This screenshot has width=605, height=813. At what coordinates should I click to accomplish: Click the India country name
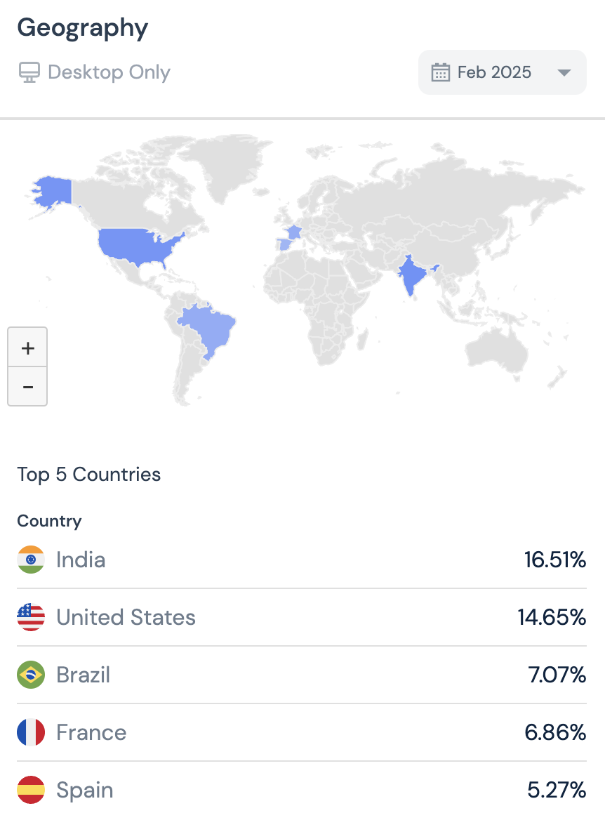coord(81,560)
